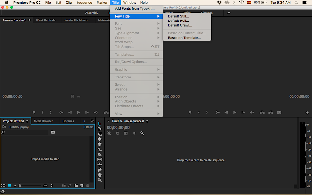The image size is (312, 195).
Task: Select the Selection tool arrow
Action: (99, 124)
